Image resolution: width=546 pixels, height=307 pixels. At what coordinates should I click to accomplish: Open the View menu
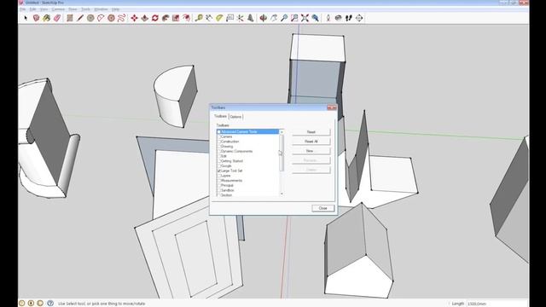pyautogui.click(x=44, y=9)
